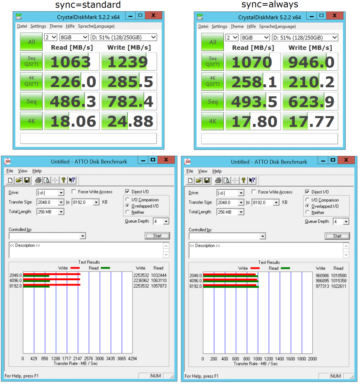Enable Force Write Access in the right ATTO window

(254, 192)
